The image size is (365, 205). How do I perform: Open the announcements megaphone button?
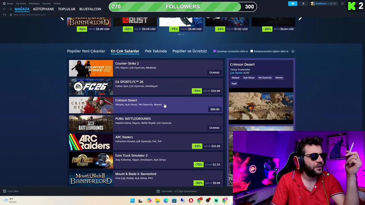point(293,3)
